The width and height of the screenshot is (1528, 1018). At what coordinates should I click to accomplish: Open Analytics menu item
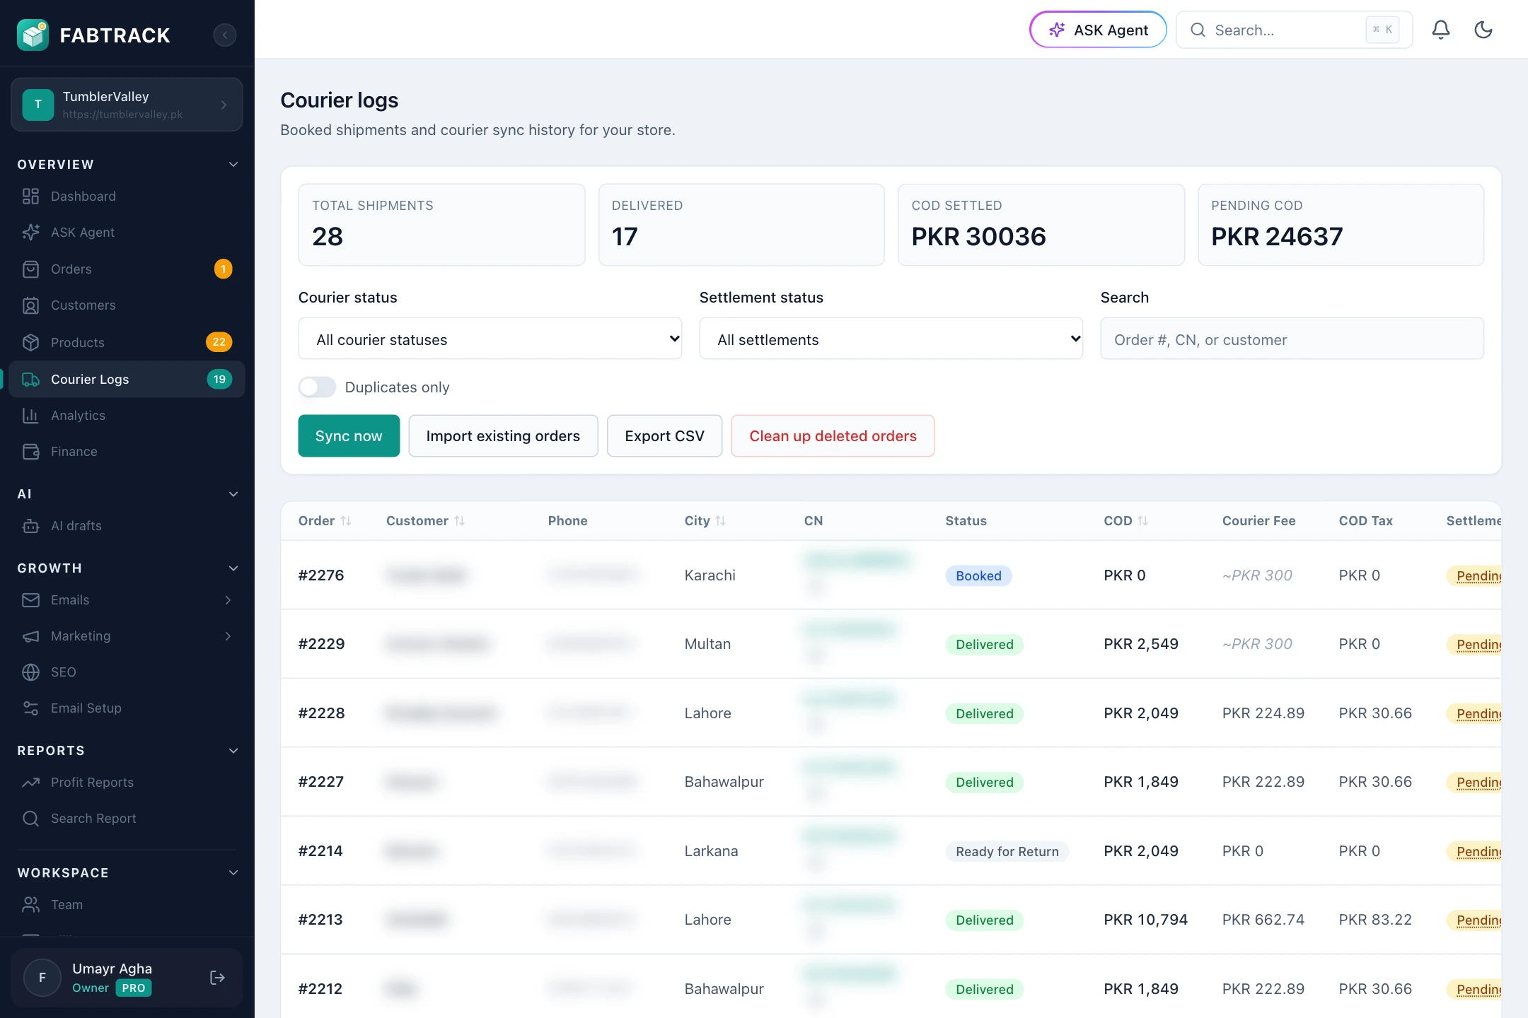[127, 416]
